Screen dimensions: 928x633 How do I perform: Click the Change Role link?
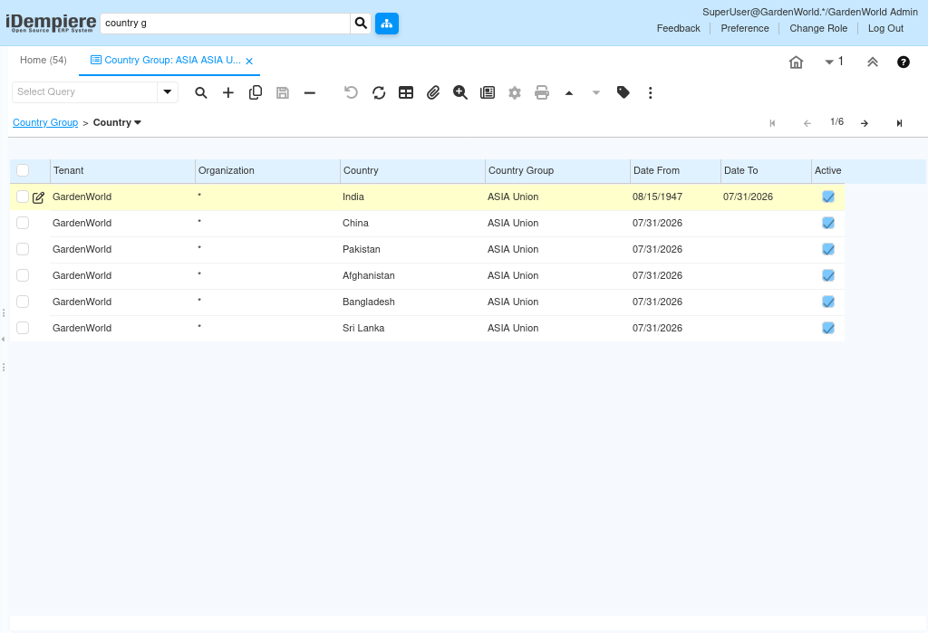818,28
